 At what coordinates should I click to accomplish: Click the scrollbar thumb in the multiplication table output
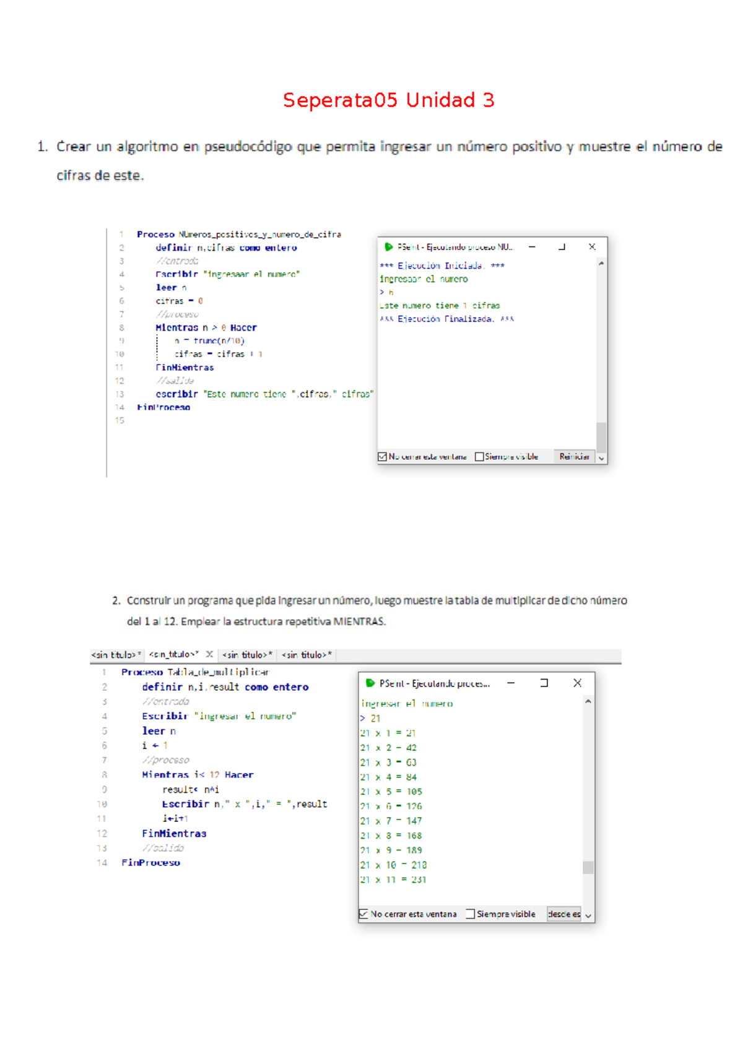pyautogui.click(x=588, y=867)
